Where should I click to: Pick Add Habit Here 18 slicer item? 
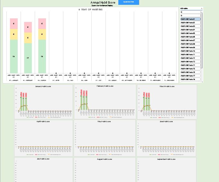[x=190, y=79]
